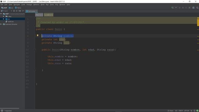
Task: Open the Code menu
Action: click(23, 5)
